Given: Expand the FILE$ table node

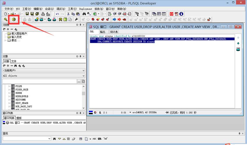Looking at the screenshot, I should tap(9, 86).
